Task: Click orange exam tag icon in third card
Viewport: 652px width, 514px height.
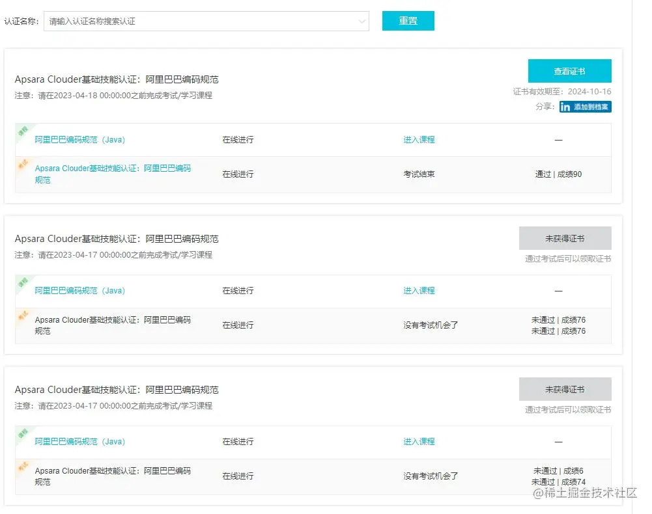Action: tap(22, 467)
